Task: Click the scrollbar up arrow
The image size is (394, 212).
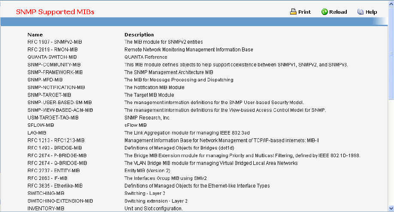Action: click(391, 3)
